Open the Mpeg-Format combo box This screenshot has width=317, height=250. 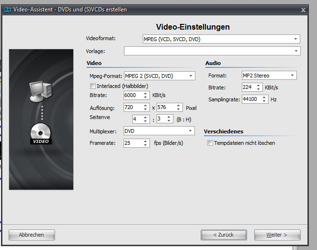[159, 76]
